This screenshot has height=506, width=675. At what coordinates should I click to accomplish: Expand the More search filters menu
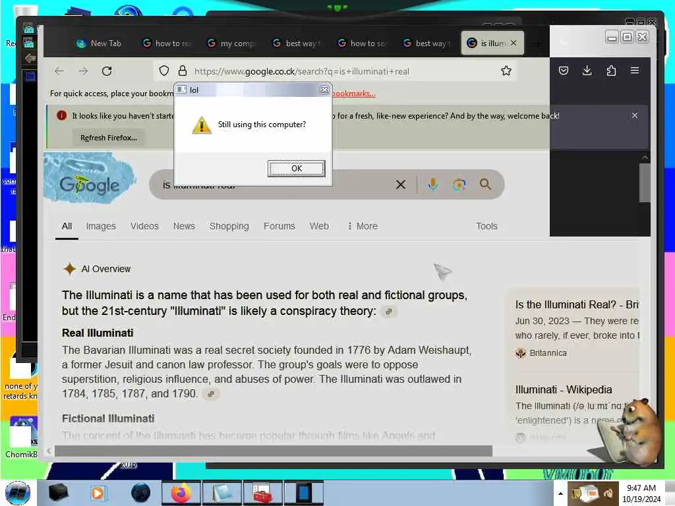tap(363, 227)
